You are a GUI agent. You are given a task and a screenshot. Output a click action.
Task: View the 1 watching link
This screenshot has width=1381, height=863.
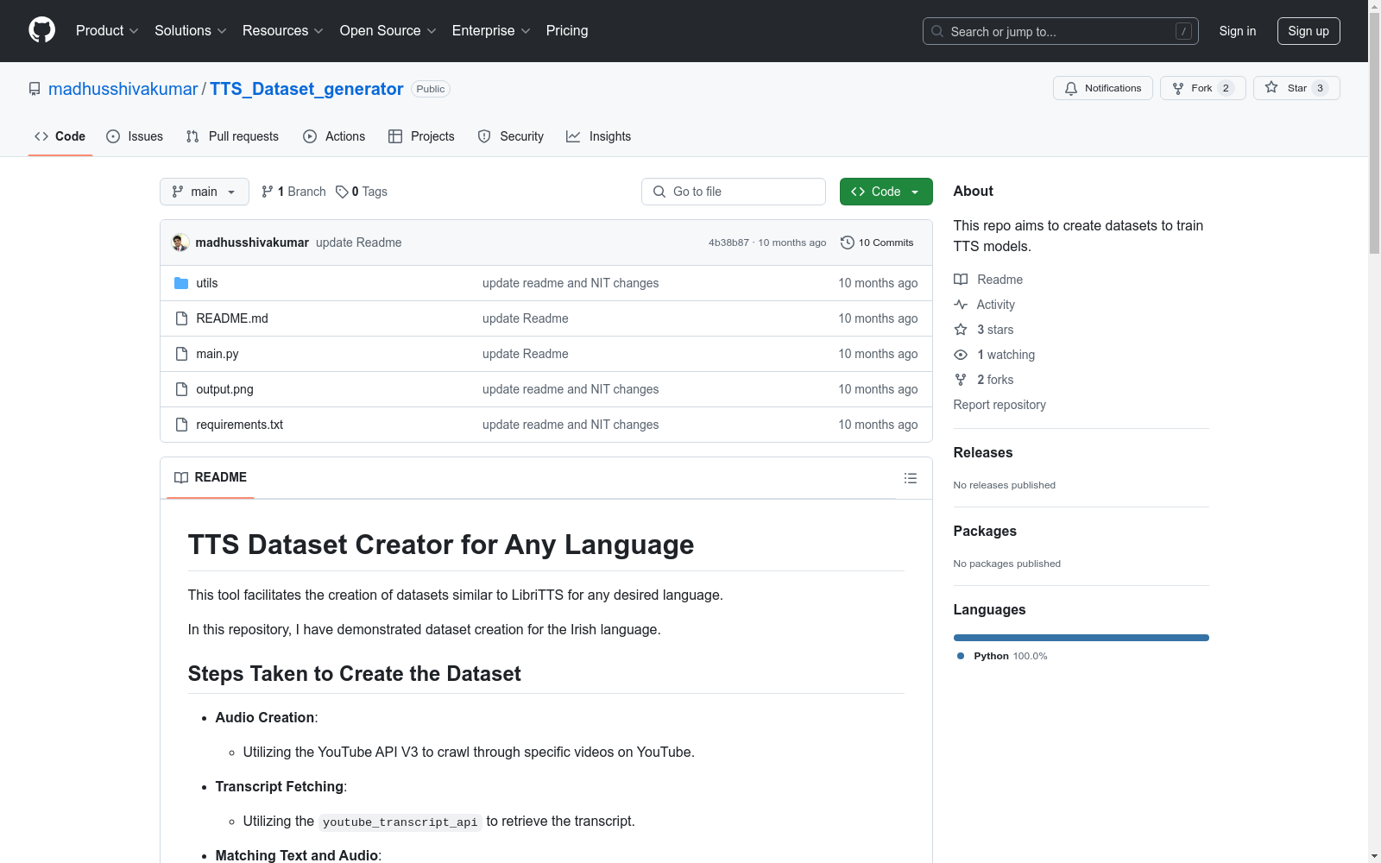(x=994, y=355)
